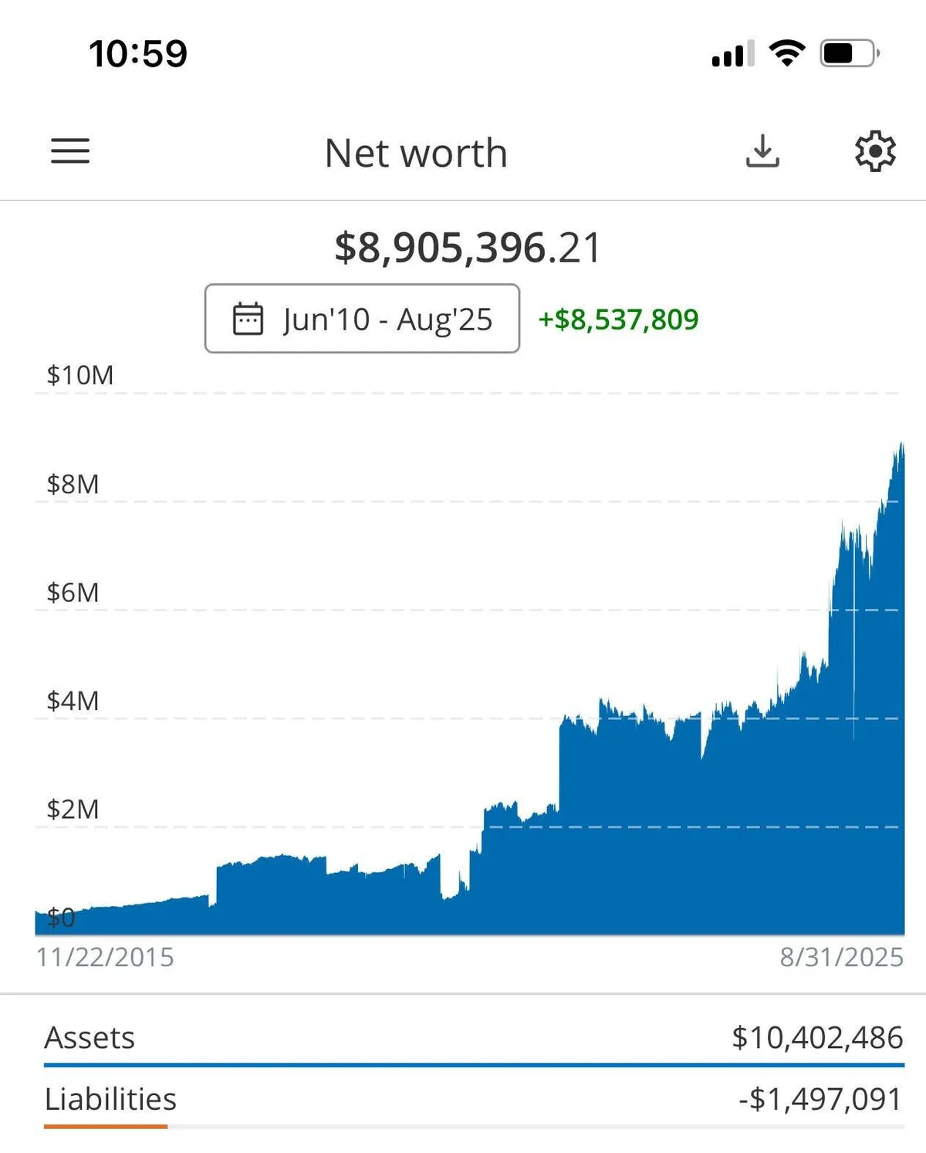Tap the Net worth page title
926x1153 pixels.
(x=416, y=153)
